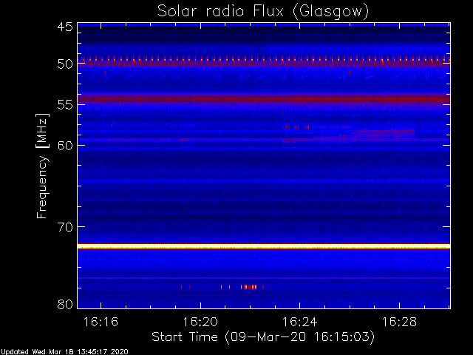Click the red band near 54 MHz
This screenshot has height=355, width=473.
point(264,98)
